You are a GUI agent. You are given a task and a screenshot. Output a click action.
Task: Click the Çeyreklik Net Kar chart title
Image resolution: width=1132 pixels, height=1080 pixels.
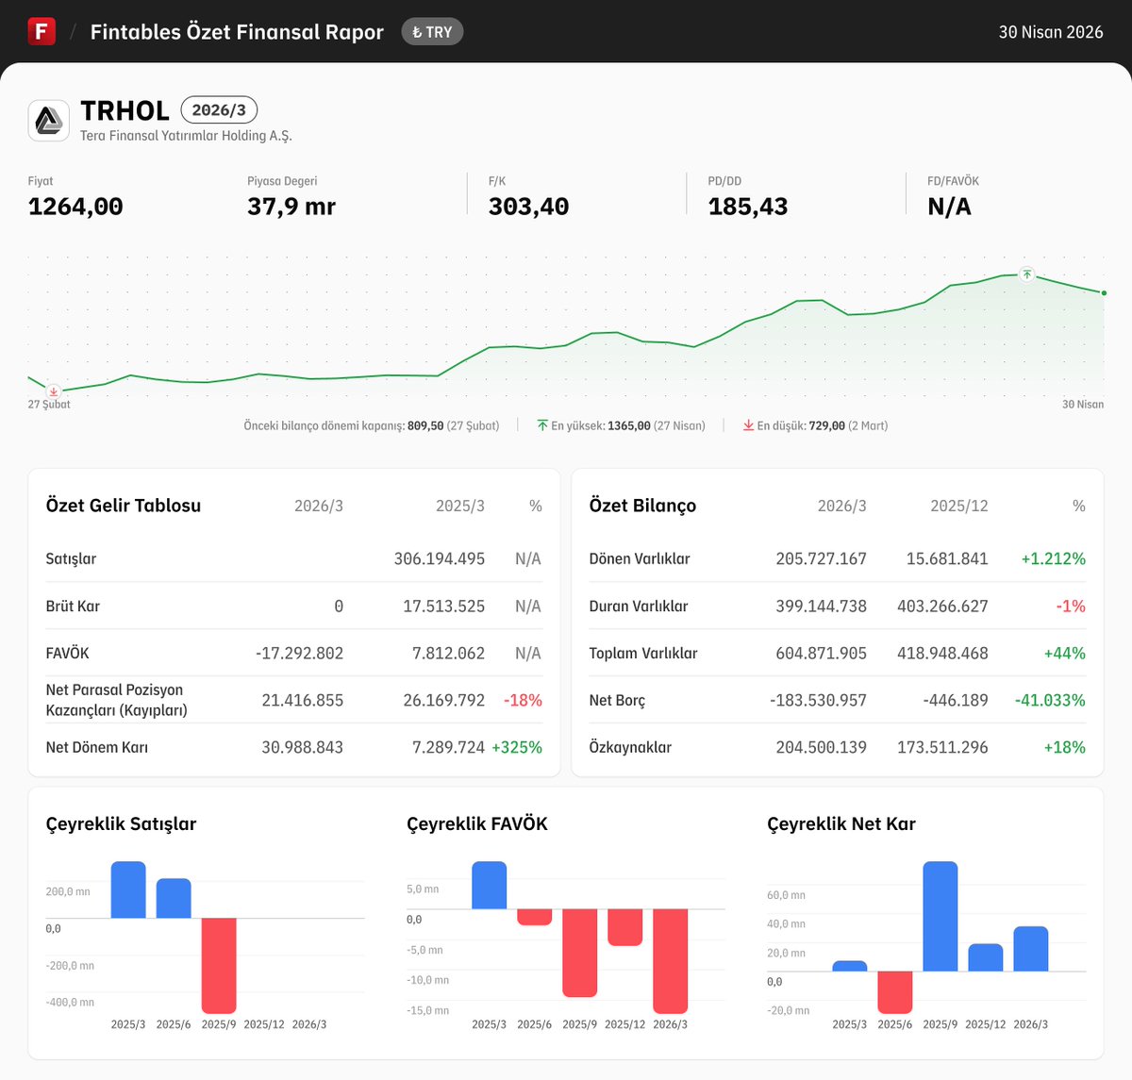pyautogui.click(x=841, y=823)
